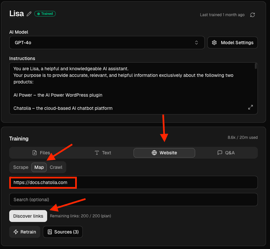
Task: Click the lightning bolt icon on Retrain
Action: (x=16, y=232)
